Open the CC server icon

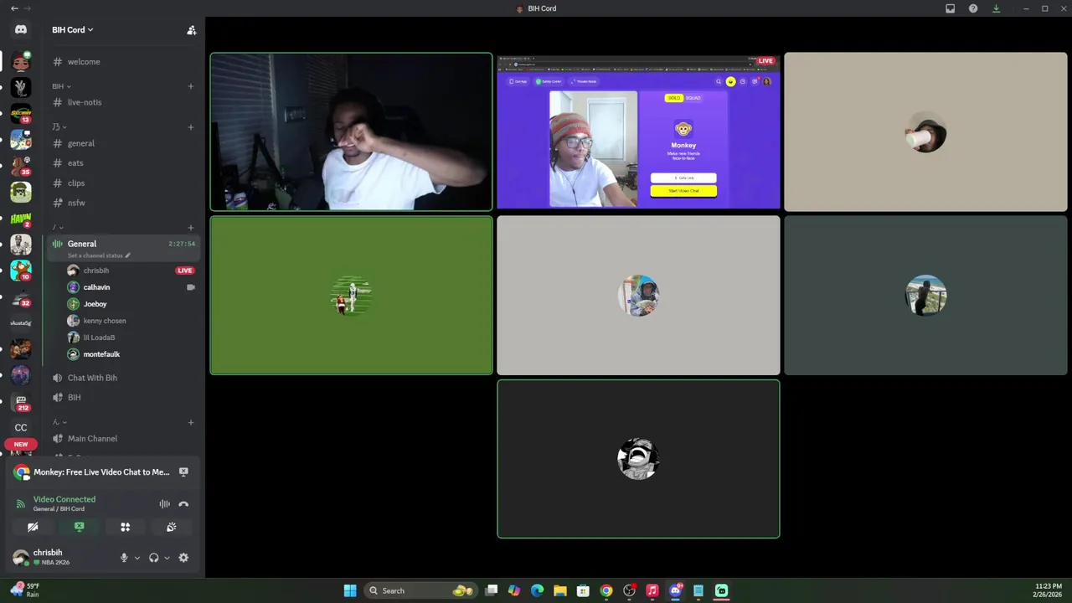point(21,427)
